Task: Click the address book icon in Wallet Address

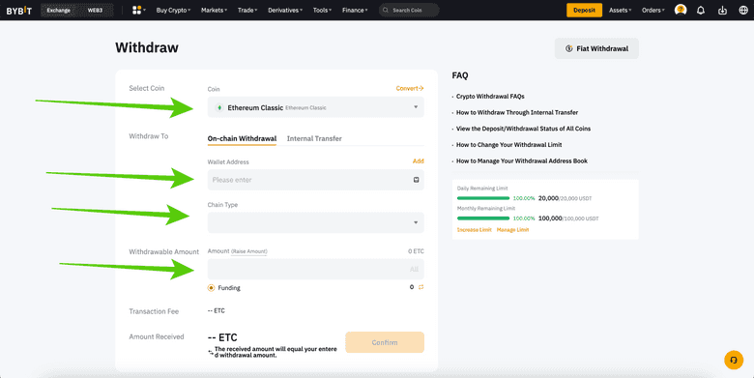Action: [416, 180]
